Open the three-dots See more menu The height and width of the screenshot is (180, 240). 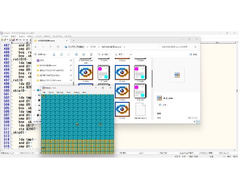pyautogui.click(x=131, y=54)
